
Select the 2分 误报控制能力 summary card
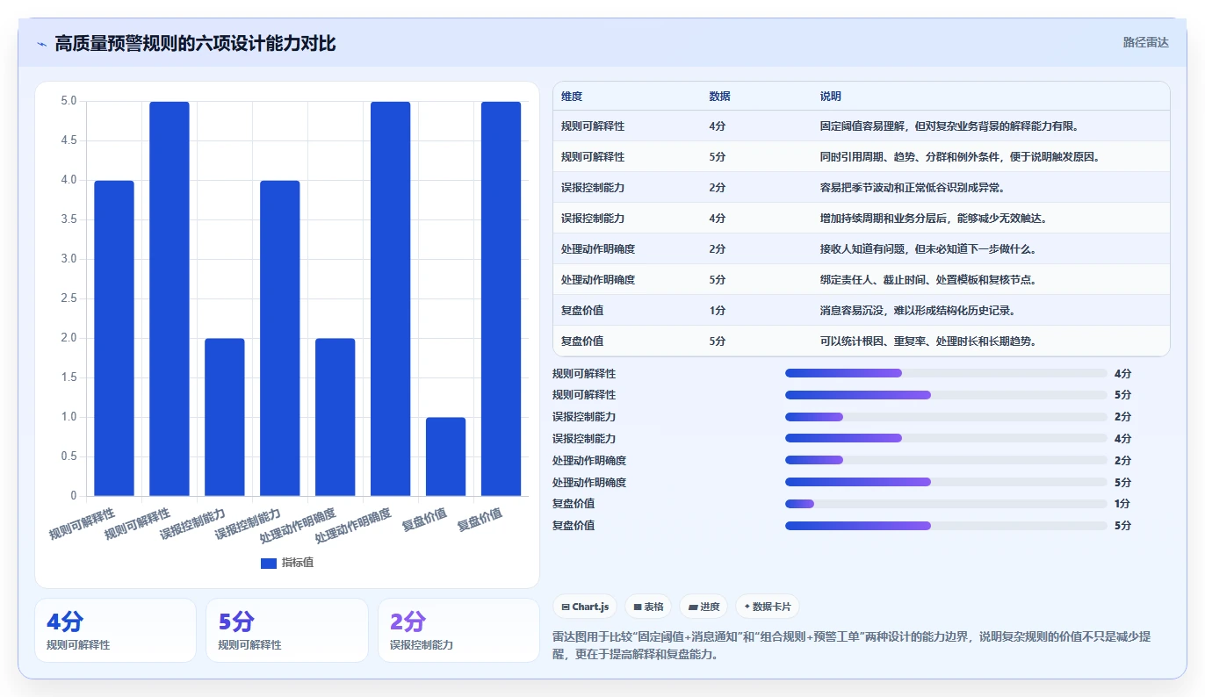458,630
